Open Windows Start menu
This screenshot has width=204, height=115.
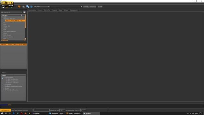click(x=2, y=113)
